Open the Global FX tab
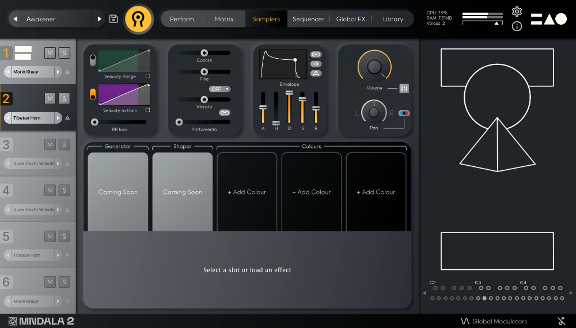Screen dimensions: 576x328 pyautogui.click(x=350, y=19)
